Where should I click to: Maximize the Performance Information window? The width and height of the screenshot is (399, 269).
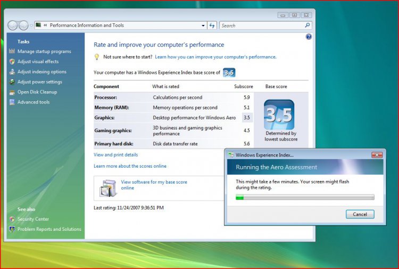point(295,15)
